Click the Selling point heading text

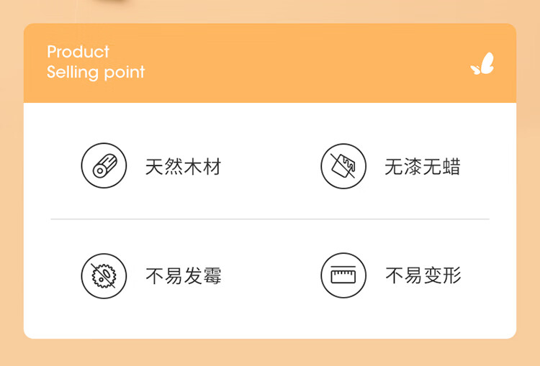[x=96, y=72]
